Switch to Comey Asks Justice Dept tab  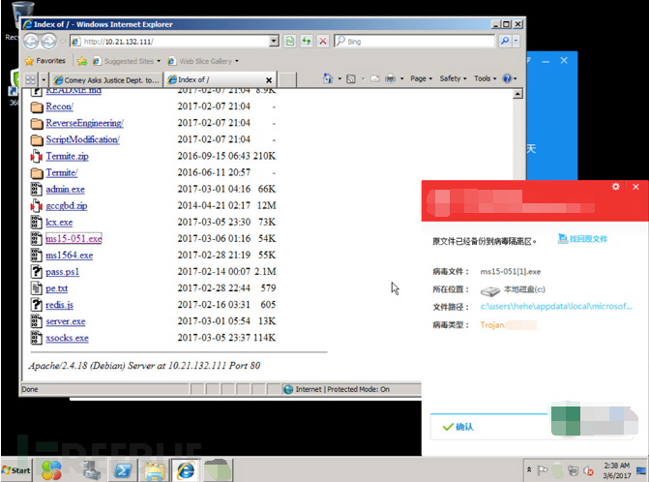(106, 80)
